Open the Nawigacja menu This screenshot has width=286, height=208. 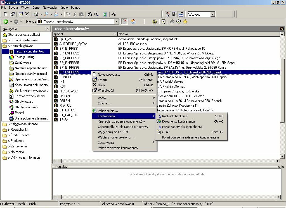coord(49,8)
